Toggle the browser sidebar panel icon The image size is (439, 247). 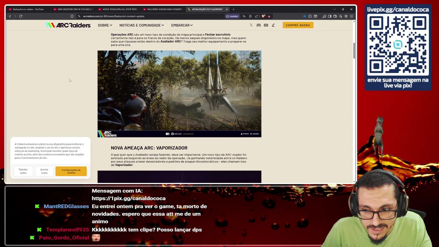(330, 16)
